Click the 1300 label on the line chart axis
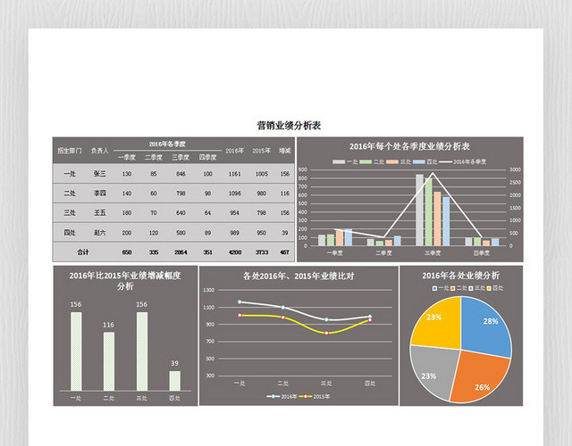The width and height of the screenshot is (572, 446). point(208,290)
